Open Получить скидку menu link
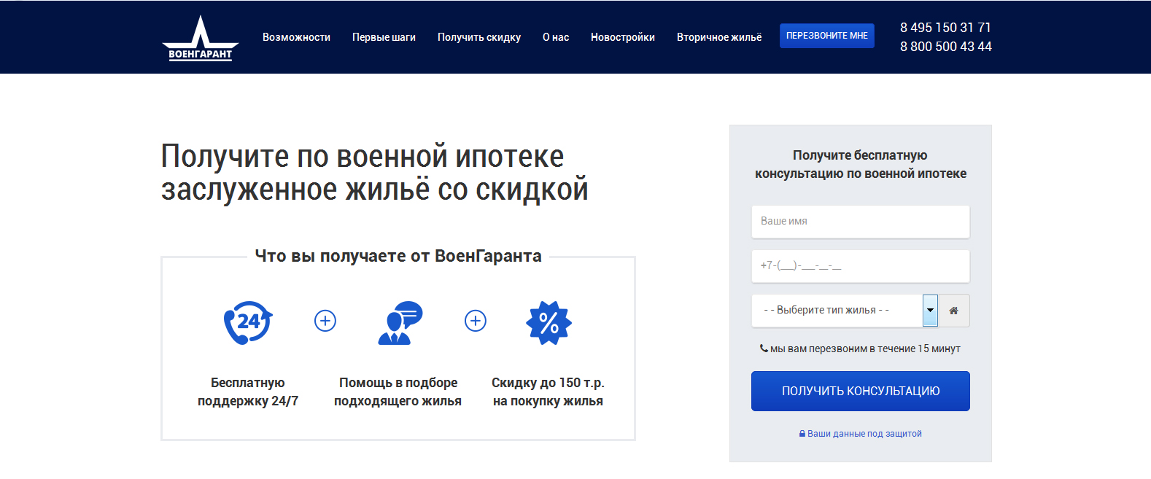1151x479 pixels. [479, 37]
